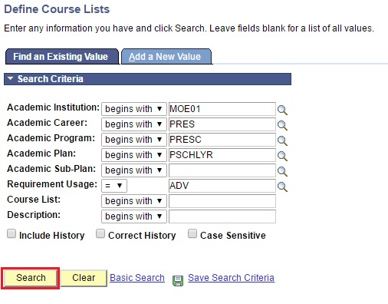Enable the Include History checkbox
The width and height of the screenshot is (388, 304).
(x=12, y=233)
